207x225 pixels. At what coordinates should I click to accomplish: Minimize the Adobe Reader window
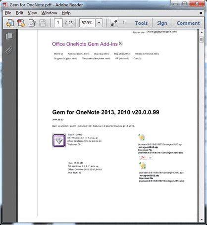[x=175, y=3]
